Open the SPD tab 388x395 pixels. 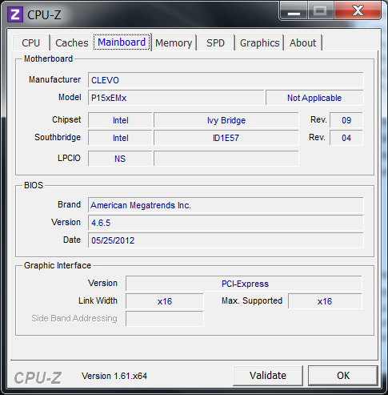tap(215, 42)
